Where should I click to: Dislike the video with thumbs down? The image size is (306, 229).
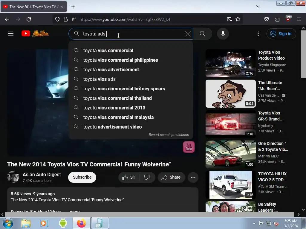pyautogui.click(x=147, y=177)
